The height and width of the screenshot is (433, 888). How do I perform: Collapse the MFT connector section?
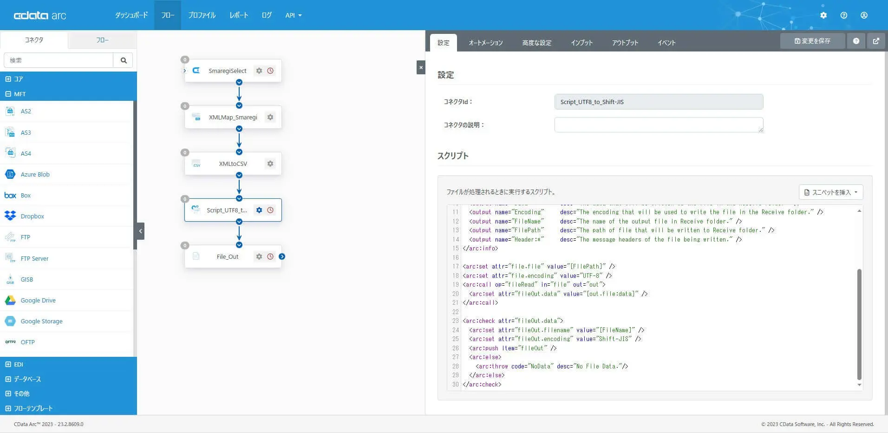click(7, 94)
